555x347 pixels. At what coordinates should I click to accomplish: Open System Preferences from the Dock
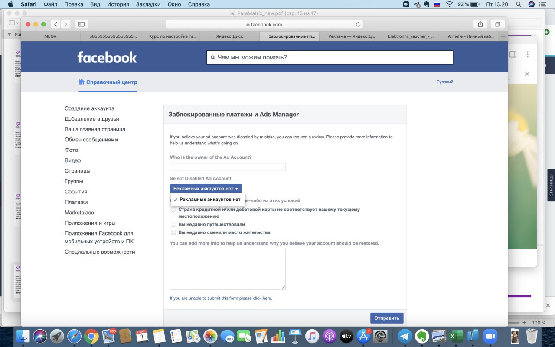tap(380, 336)
